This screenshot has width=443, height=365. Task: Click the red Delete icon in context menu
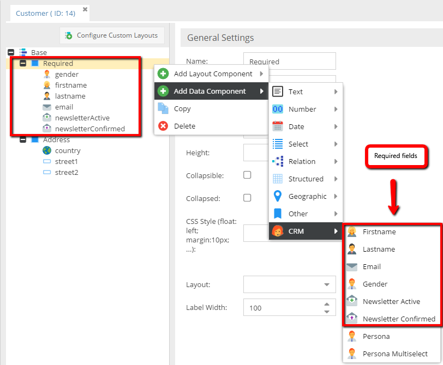[x=163, y=126]
